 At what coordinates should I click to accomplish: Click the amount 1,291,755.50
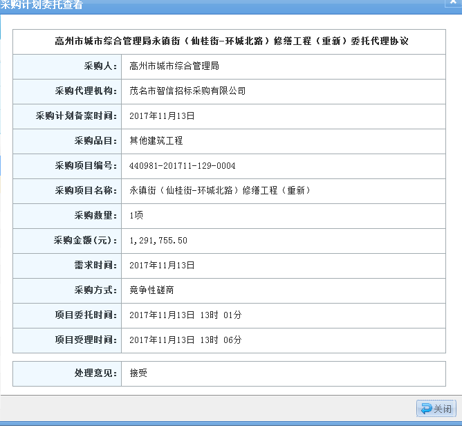[158, 241]
